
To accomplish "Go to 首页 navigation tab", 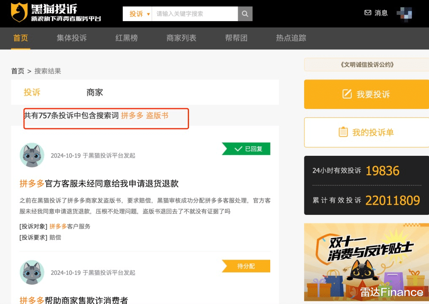I will pos(21,38).
